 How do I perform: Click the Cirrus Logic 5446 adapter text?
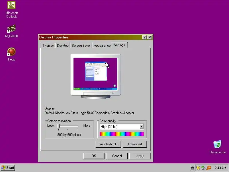(x=89, y=113)
